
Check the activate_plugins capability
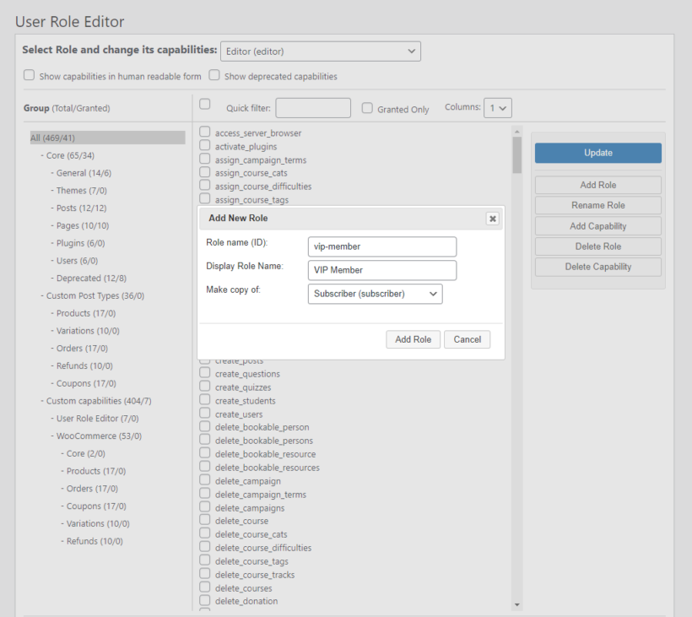click(205, 146)
